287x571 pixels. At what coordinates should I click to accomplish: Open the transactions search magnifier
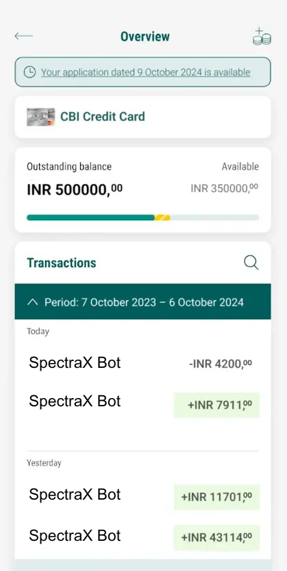251,262
